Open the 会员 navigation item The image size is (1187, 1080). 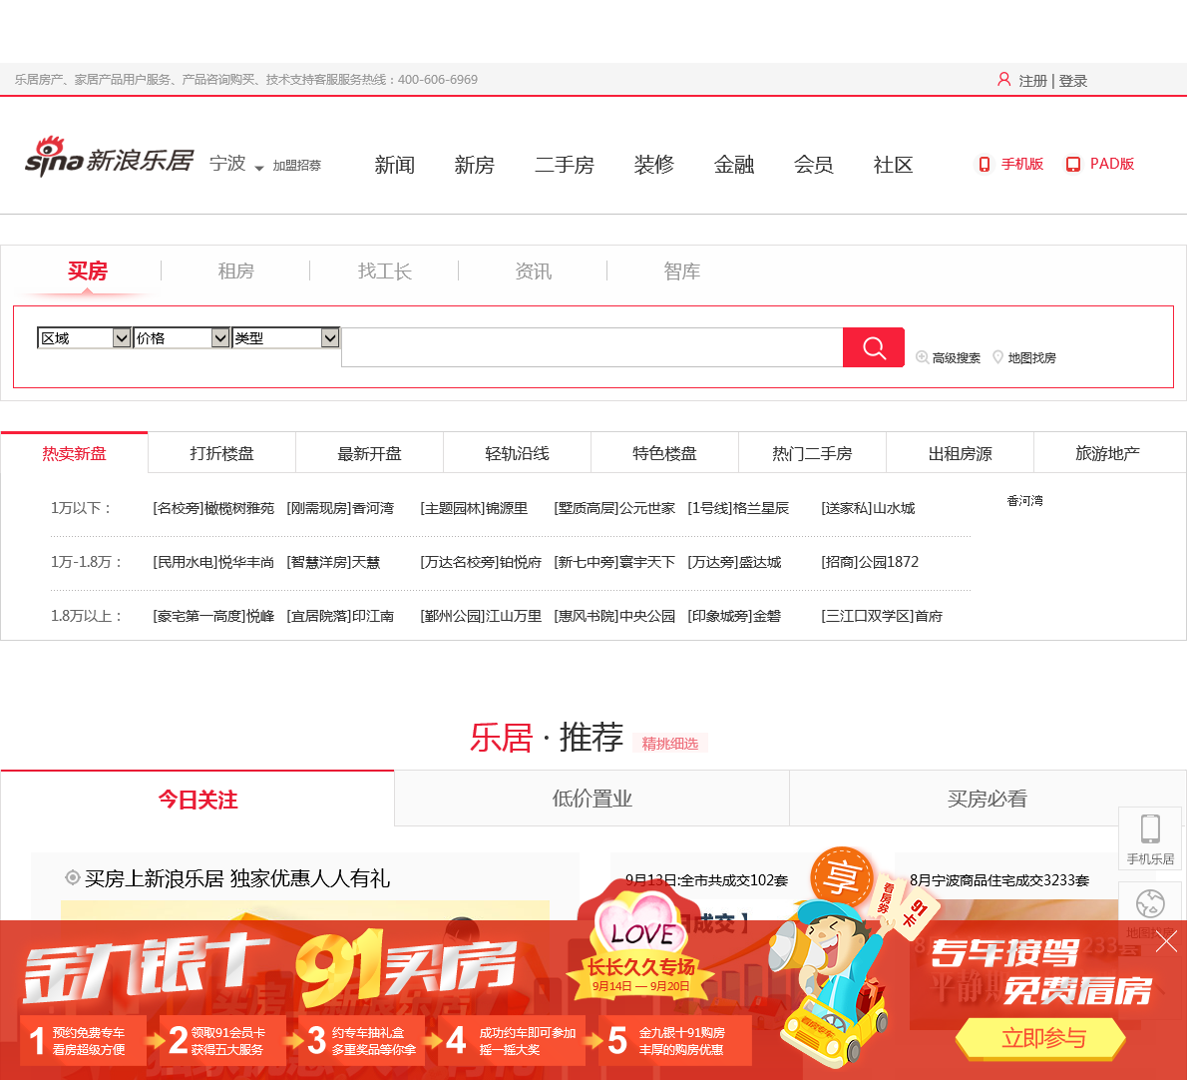tap(814, 165)
